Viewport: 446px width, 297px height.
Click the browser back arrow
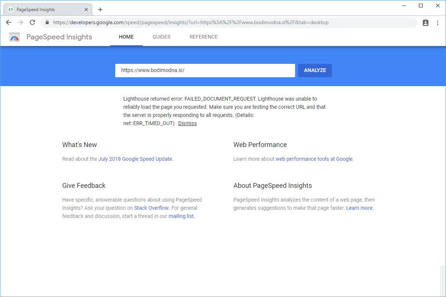(9, 22)
